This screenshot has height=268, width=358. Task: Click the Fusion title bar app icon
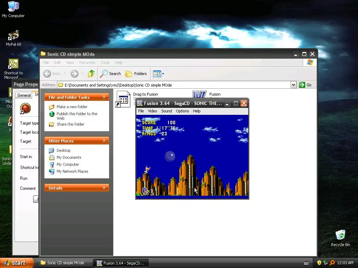point(140,103)
